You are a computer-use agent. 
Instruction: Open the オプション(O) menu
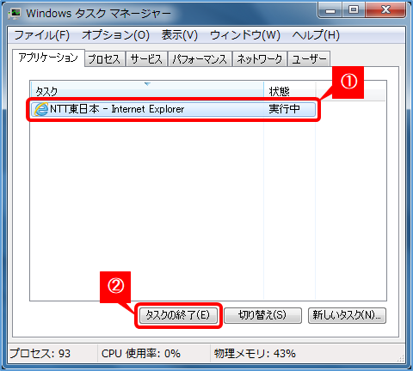click(116, 35)
